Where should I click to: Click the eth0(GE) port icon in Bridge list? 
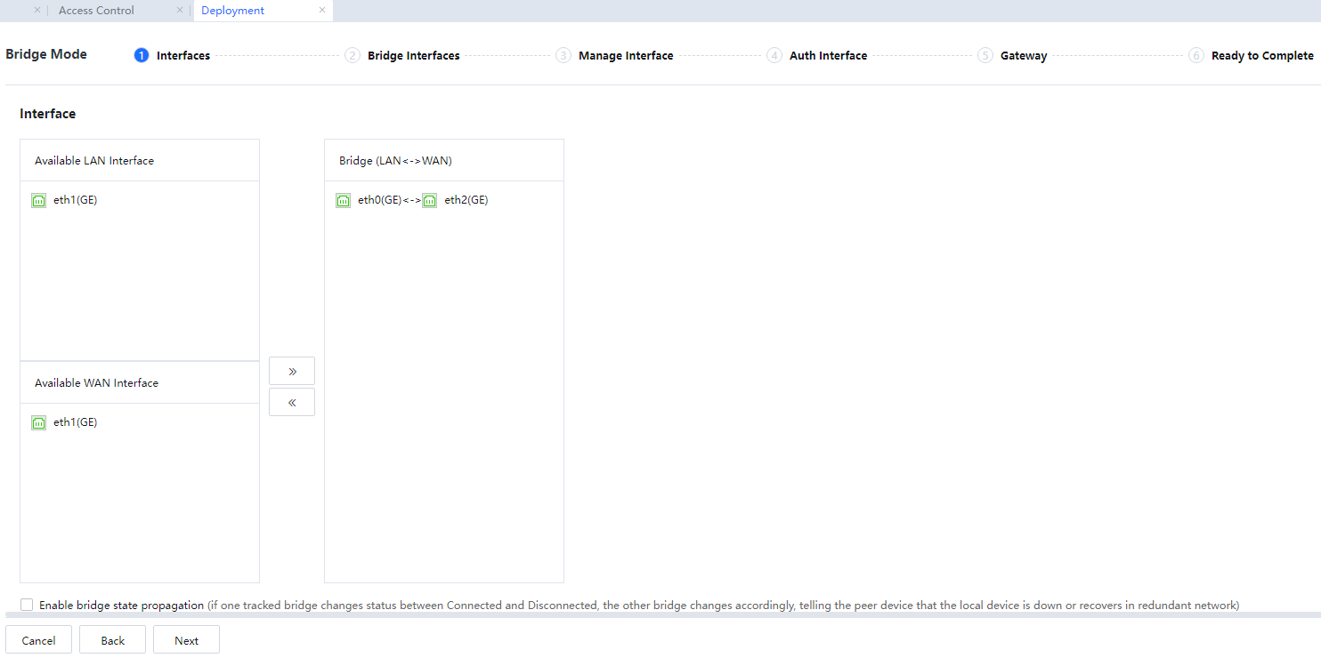343,200
